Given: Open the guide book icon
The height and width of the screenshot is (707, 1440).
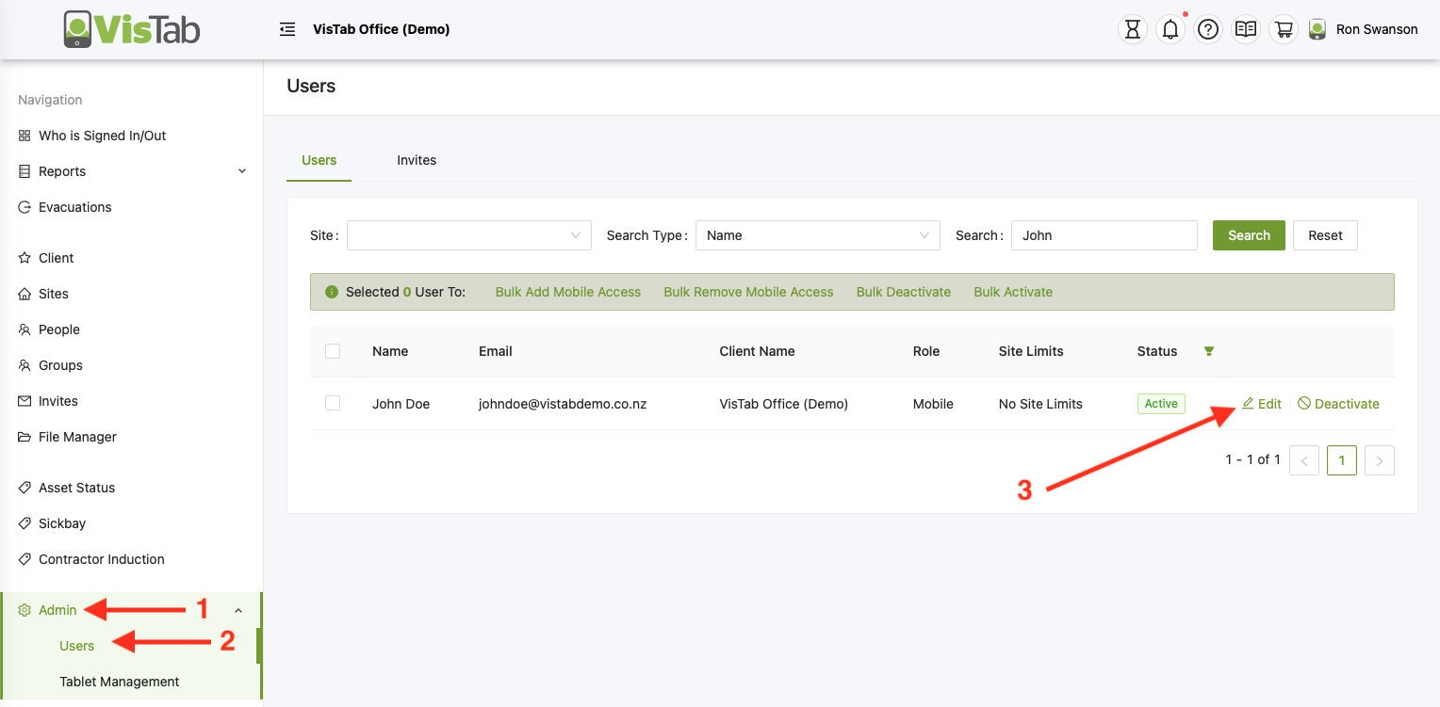Looking at the screenshot, I should coord(1246,29).
